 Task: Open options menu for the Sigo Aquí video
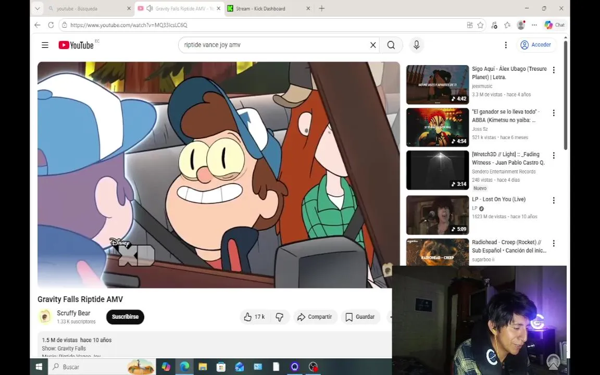(x=553, y=70)
